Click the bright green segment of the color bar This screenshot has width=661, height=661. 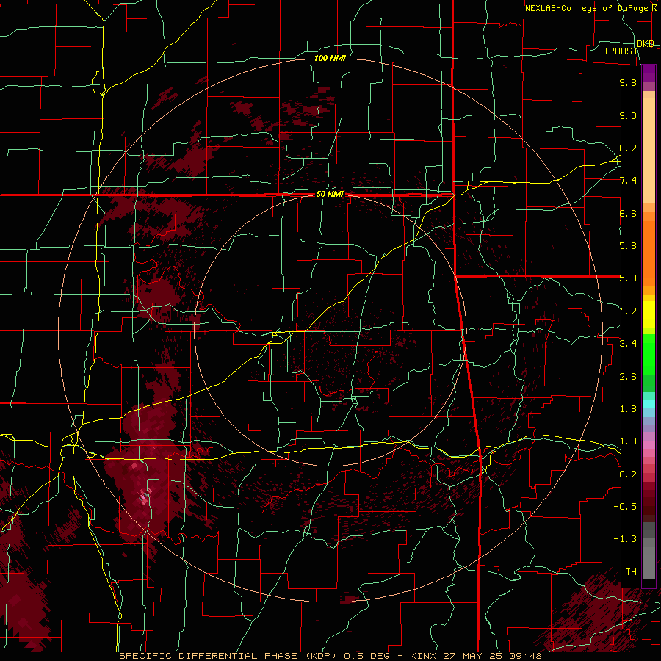(649, 355)
